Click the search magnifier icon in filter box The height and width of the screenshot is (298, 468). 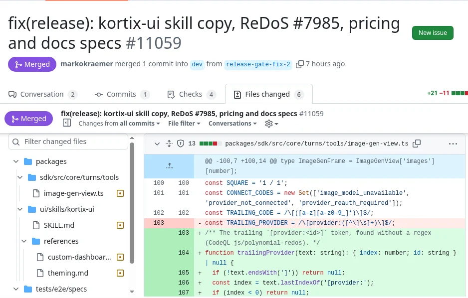tap(16, 142)
